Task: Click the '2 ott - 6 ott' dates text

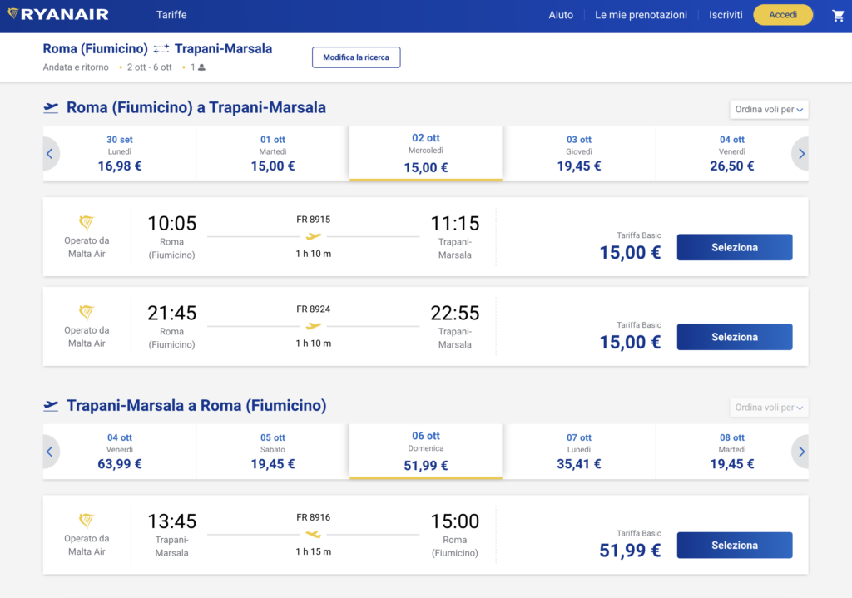Action: (x=150, y=67)
